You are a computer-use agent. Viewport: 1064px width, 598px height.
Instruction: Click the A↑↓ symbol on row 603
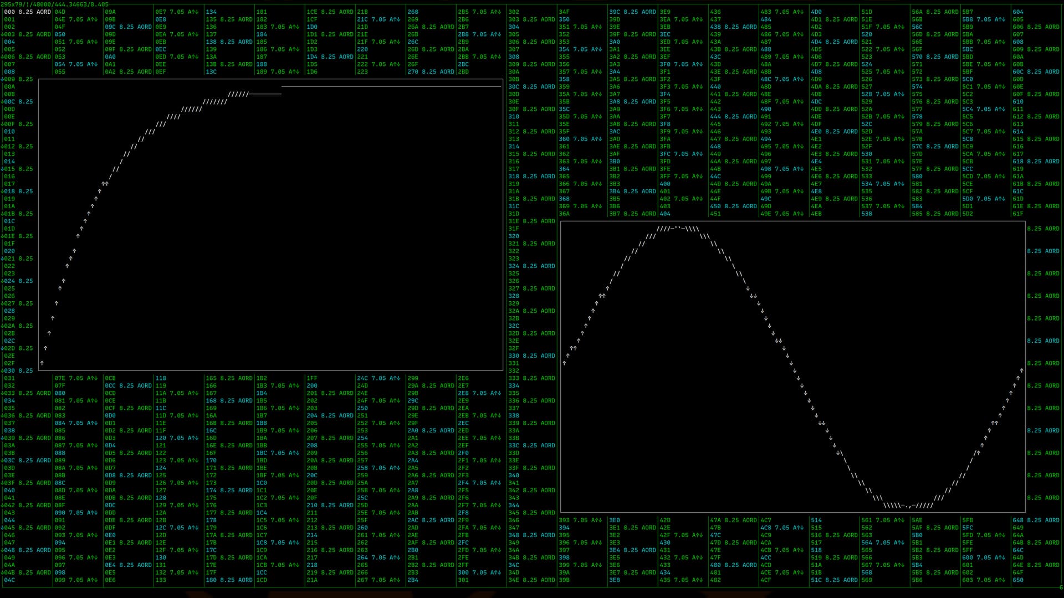click(x=1000, y=580)
